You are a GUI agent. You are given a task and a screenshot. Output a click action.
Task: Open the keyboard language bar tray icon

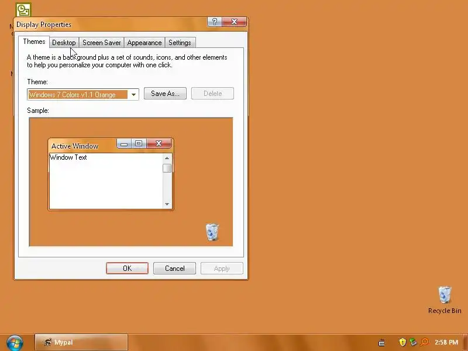click(x=381, y=342)
